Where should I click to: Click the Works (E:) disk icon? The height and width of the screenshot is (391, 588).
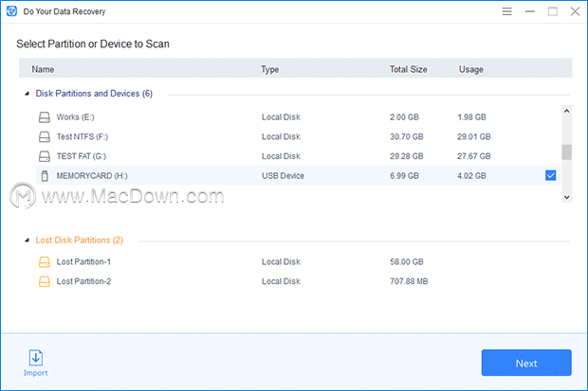click(45, 117)
